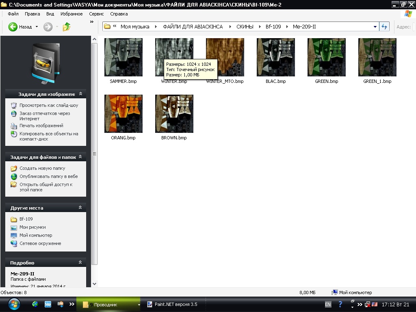The height and width of the screenshot is (312, 416).
Task: Click the Windows Start orb
Action: (x=14, y=304)
